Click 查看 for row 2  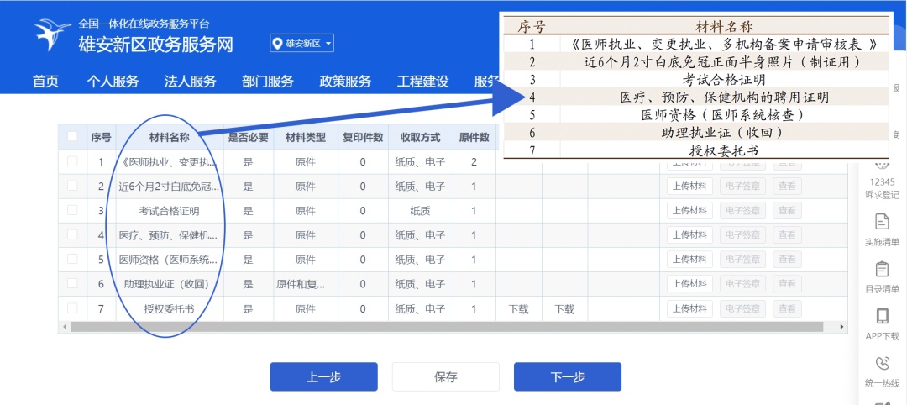pyautogui.click(x=787, y=187)
